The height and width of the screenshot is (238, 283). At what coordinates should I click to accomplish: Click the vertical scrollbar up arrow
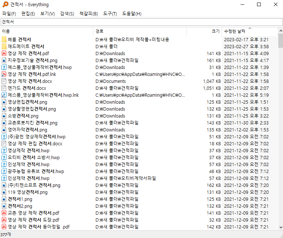[281, 31]
